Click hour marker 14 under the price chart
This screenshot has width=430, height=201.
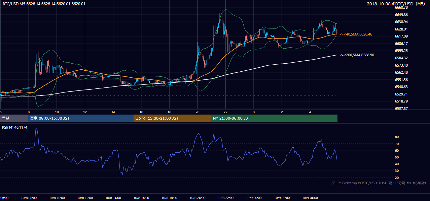click(113, 112)
